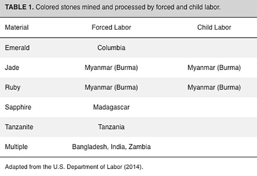Screen dimensions: 257x176
Task: Click the Madagascar cell
Action: (111, 107)
